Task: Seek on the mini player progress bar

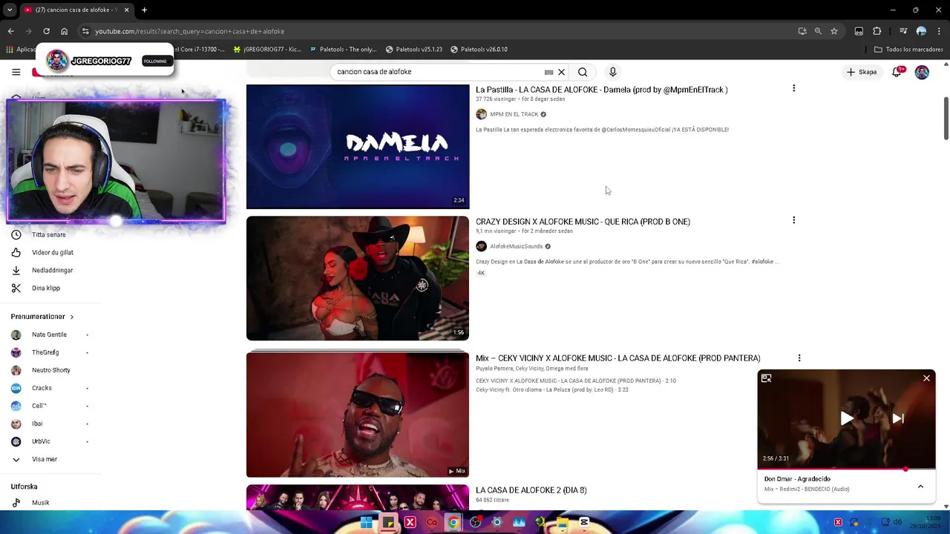Action: click(846, 469)
